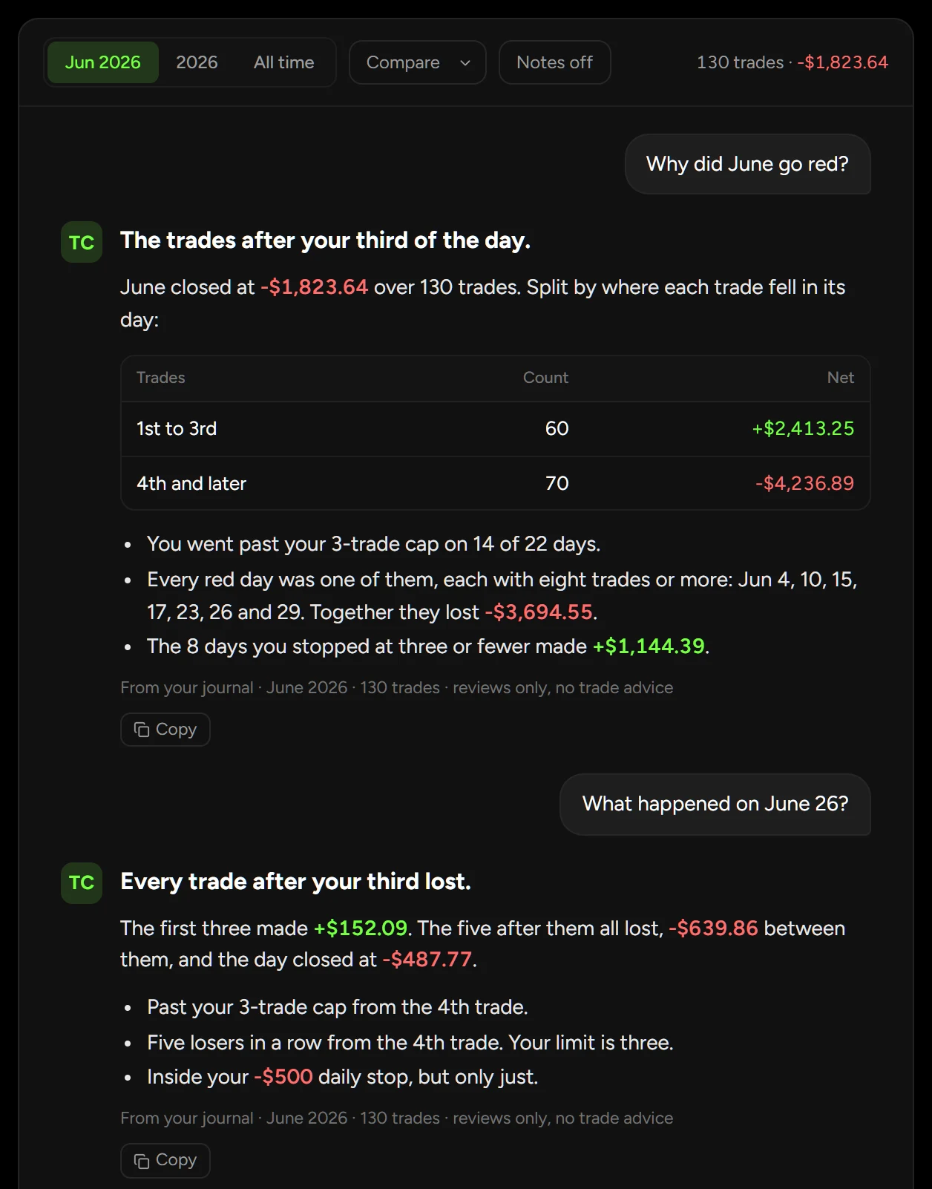Select the '4th and later' table row

click(495, 483)
